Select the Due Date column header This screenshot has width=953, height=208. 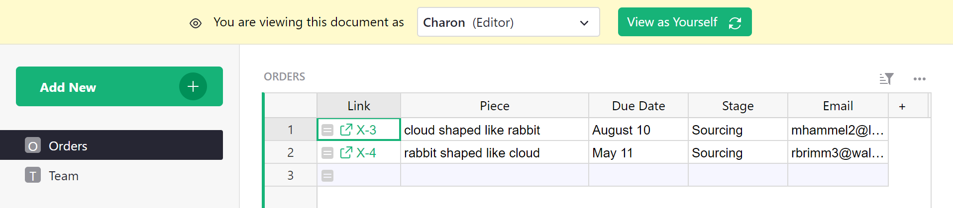click(638, 106)
